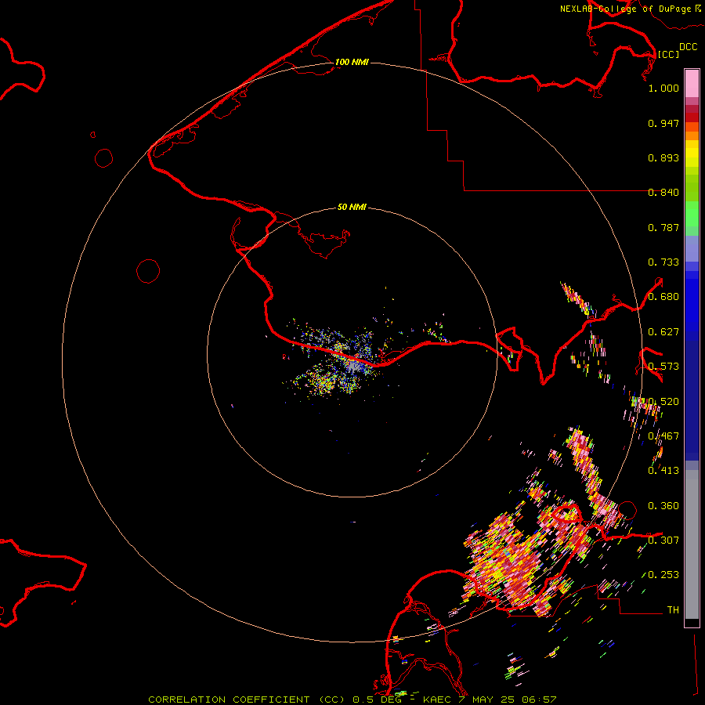Click the 0.893 color scale value
This screenshot has height=705, width=705.
tap(663, 157)
